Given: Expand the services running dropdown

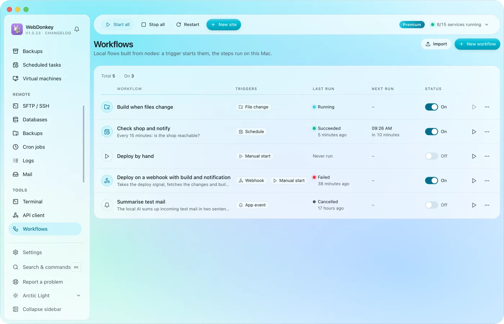Looking at the screenshot, I should pyautogui.click(x=459, y=24).
